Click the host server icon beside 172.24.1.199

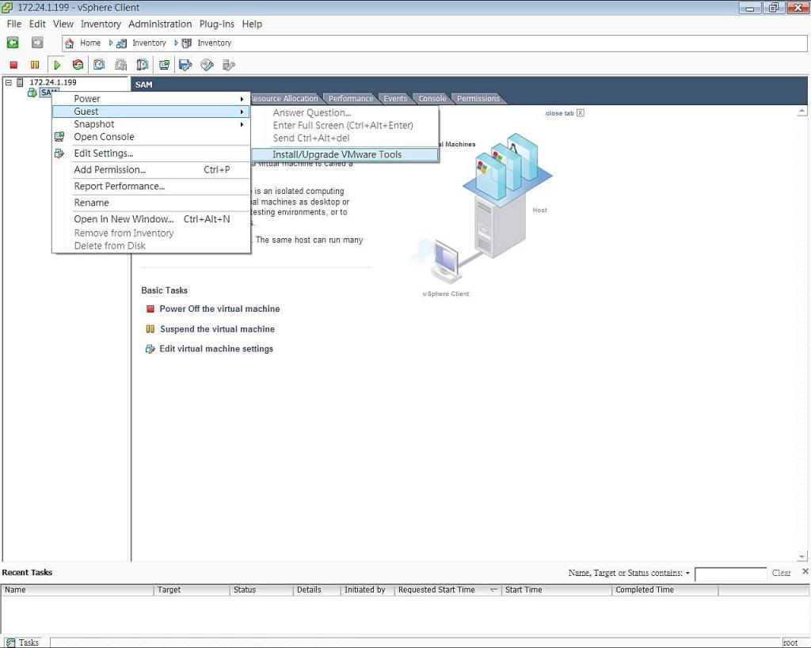[x=20, y=82]
